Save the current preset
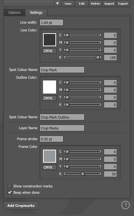This screenshot has width=134, height=216. coord(68,4)
